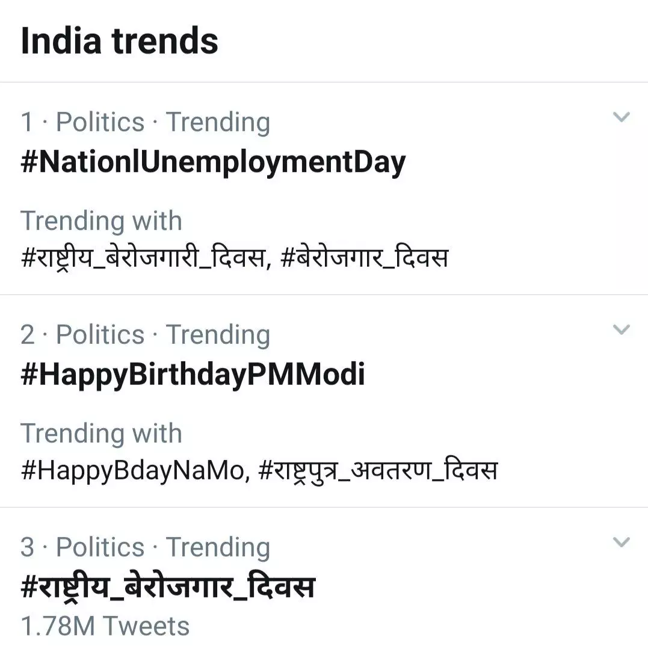Tap "Trending with" under #HappyBirthdayPMModi
Screen dimensions: 648x651
[x=101, y=433]
